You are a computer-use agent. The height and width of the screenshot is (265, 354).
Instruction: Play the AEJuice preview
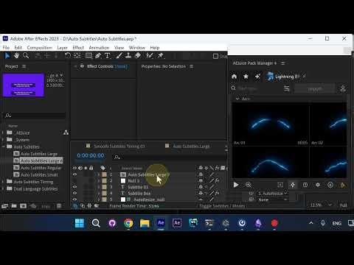(x=236, y=185)
